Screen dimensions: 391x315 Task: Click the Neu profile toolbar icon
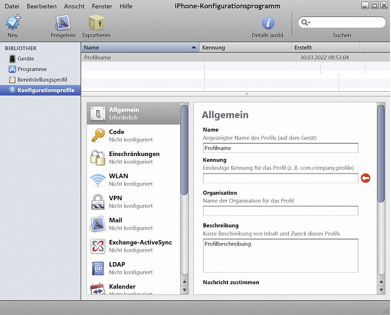pos(13,23)
